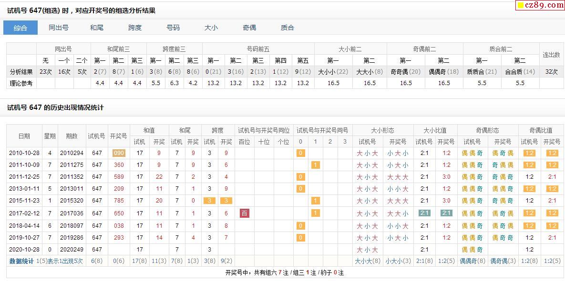Select the 大小 tab
Image resolution: width=565 pixels, height=281 pixels.
coord(211,28)
